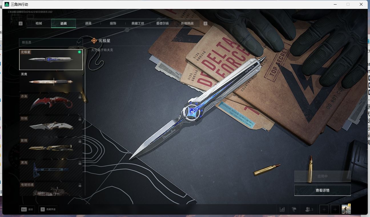Click the flag icon in bottom bar
This screenshot has width=370, height=217.
[x=294, y=209]
